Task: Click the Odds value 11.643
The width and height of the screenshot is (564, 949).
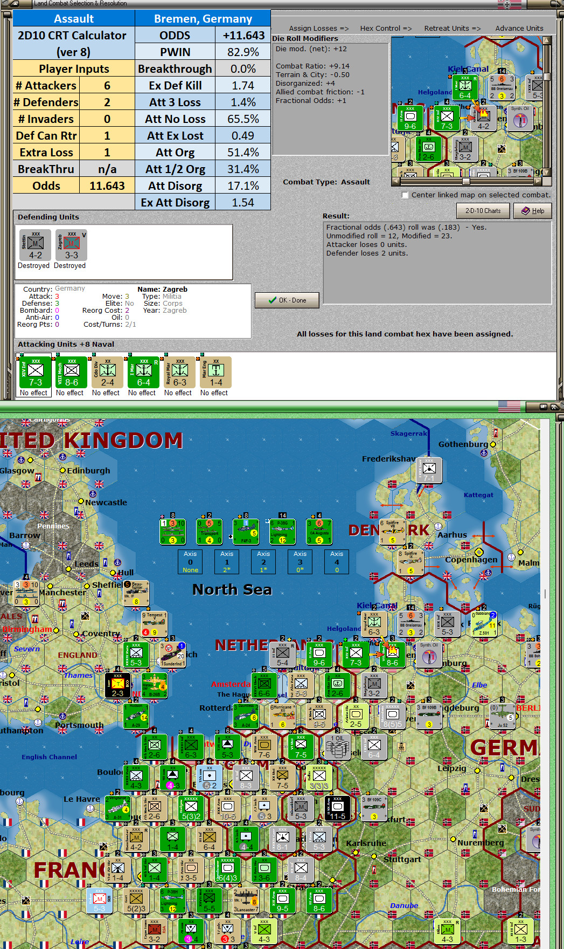Action: coord(107,185)
